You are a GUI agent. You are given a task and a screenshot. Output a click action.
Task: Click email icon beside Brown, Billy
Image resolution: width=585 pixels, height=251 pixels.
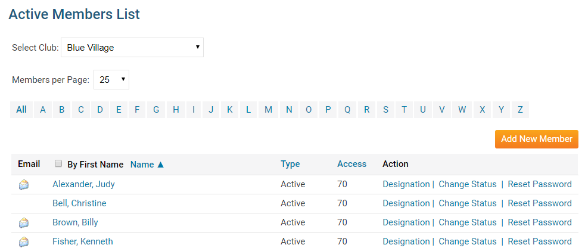24,223
